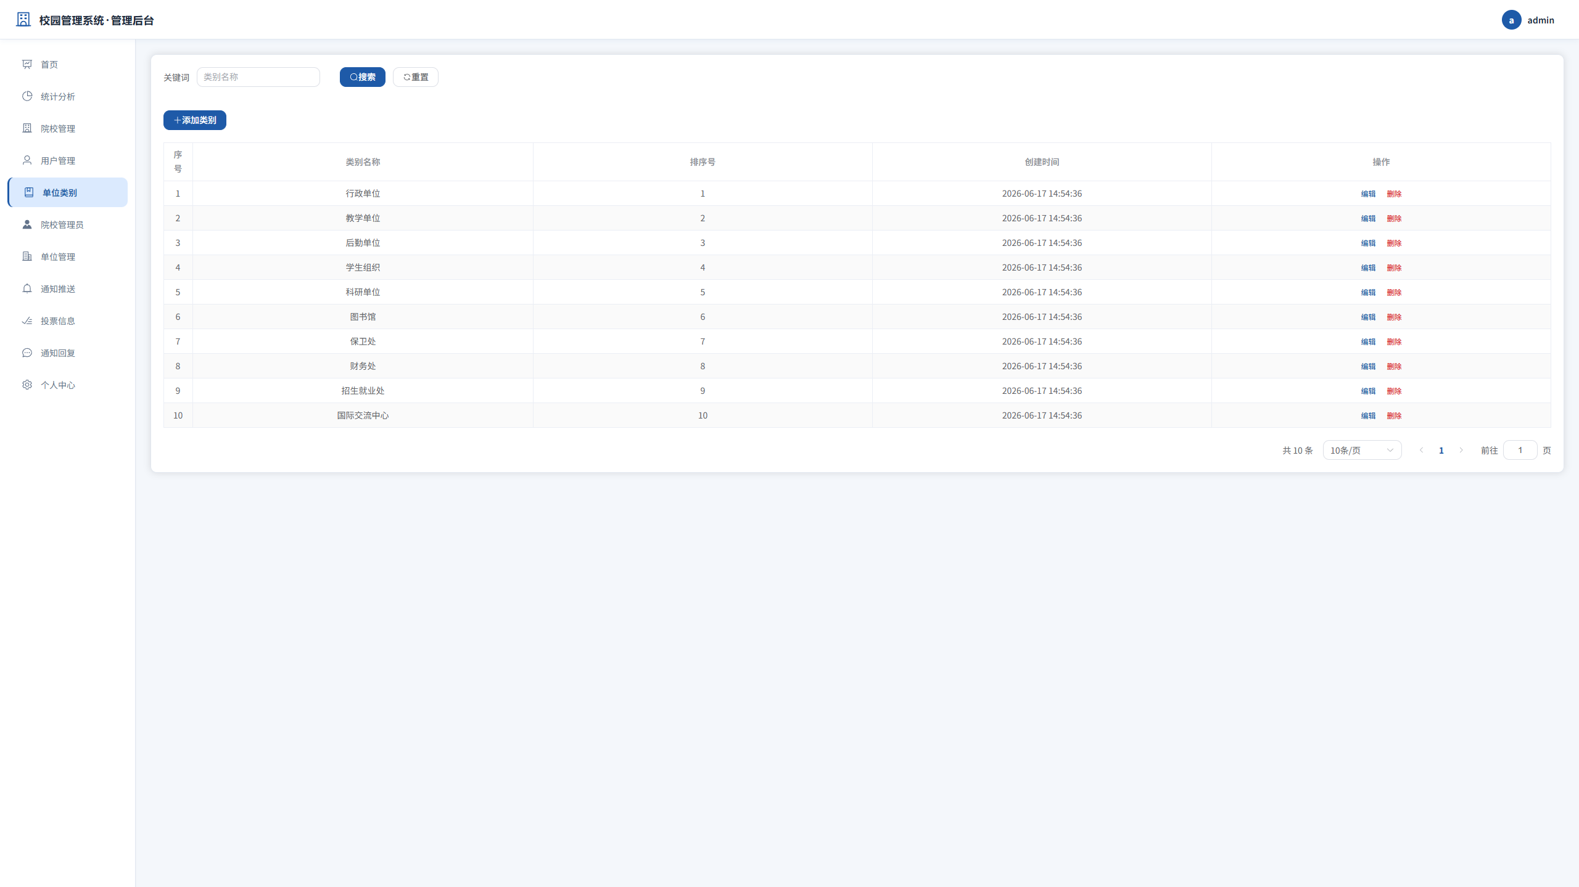This screenshot has width=1579, height=887.
Task: Click the 添加类别 button
Action: (x=195, y=120)
